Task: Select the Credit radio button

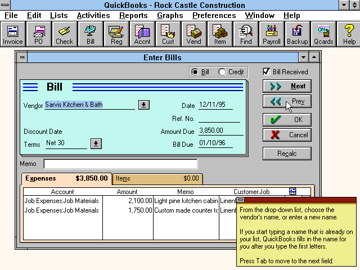Action: point(222,72)
